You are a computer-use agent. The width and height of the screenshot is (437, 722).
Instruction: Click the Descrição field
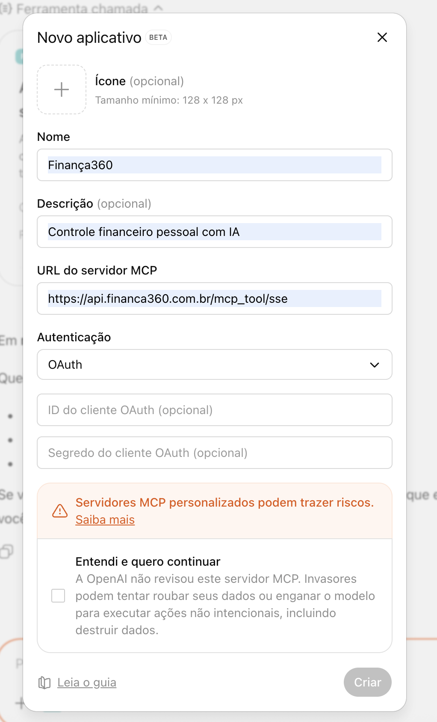(215, 232)
